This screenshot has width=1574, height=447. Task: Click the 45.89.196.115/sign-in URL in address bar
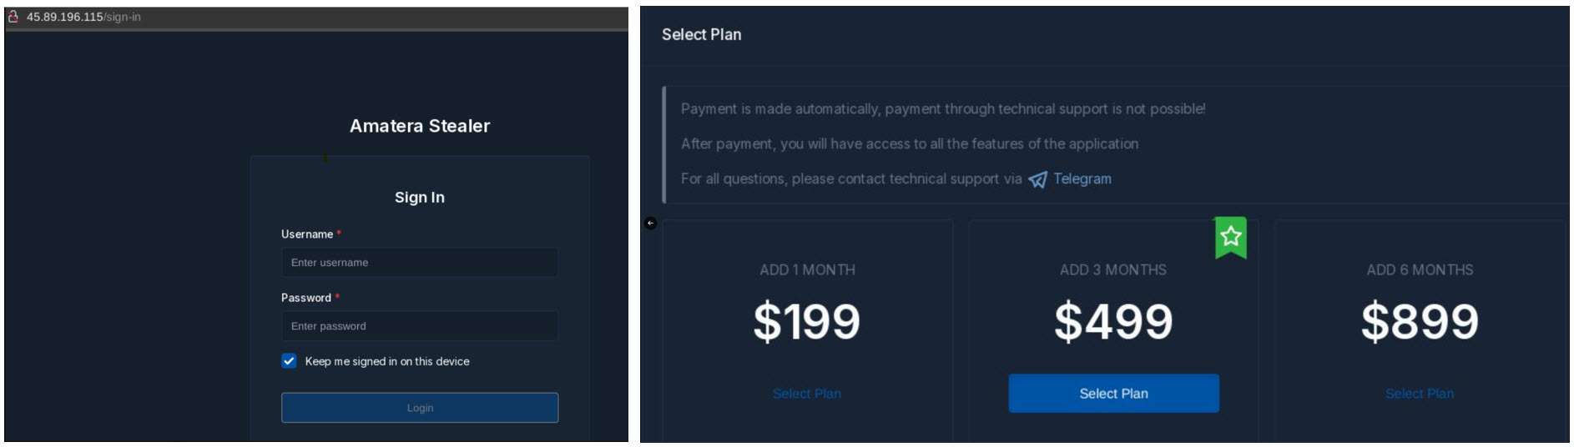pos(83,17)
